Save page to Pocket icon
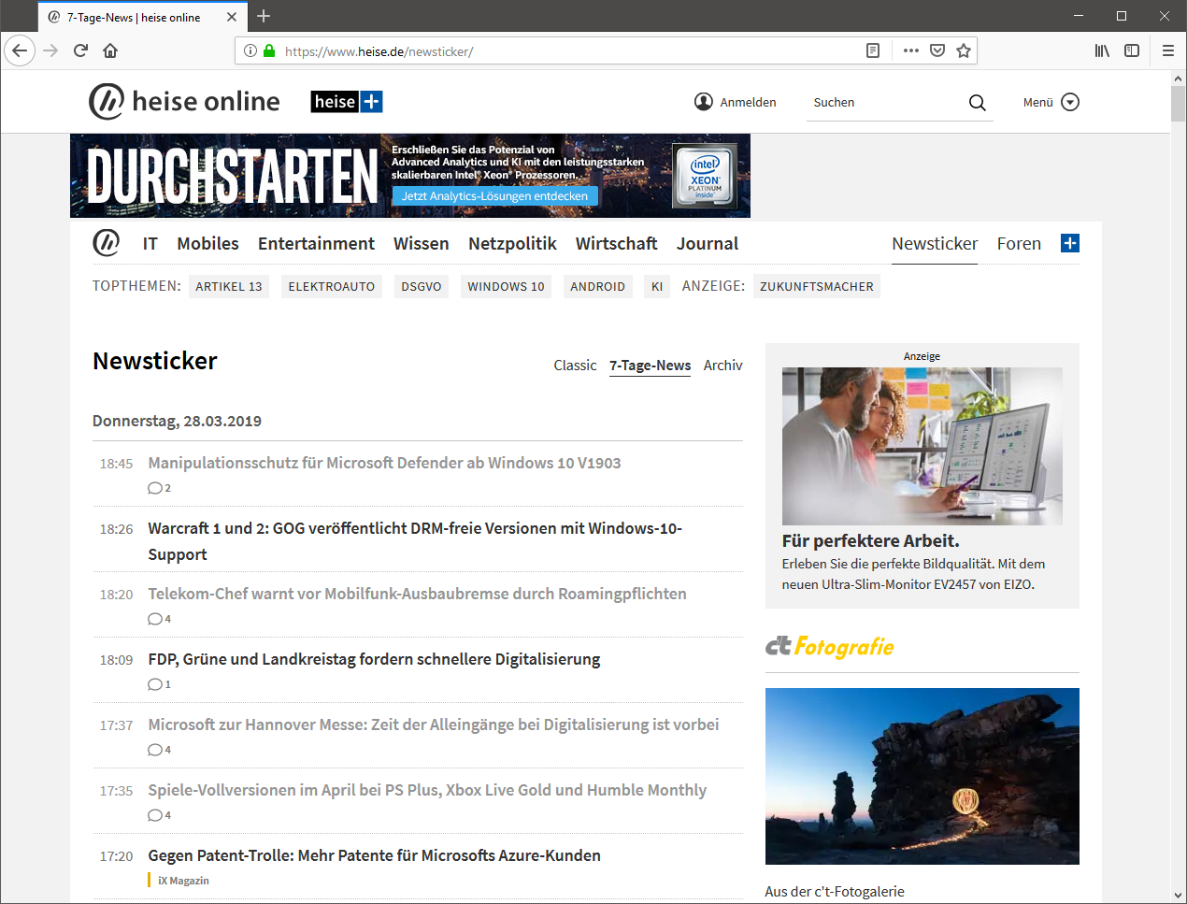 click(937, 50)
